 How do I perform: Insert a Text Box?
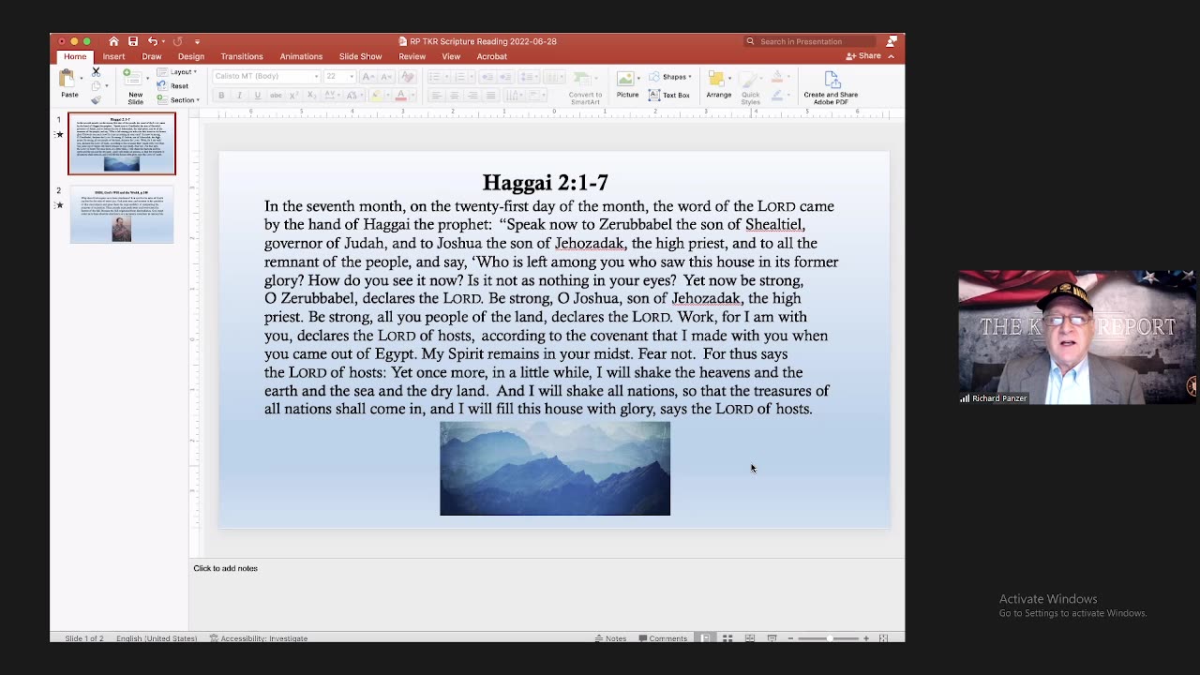pyautogui.click(x=668, y=95)
